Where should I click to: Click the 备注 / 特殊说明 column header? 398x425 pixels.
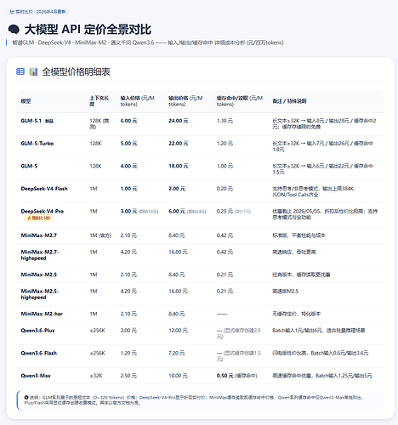click(x=289, y=101)
